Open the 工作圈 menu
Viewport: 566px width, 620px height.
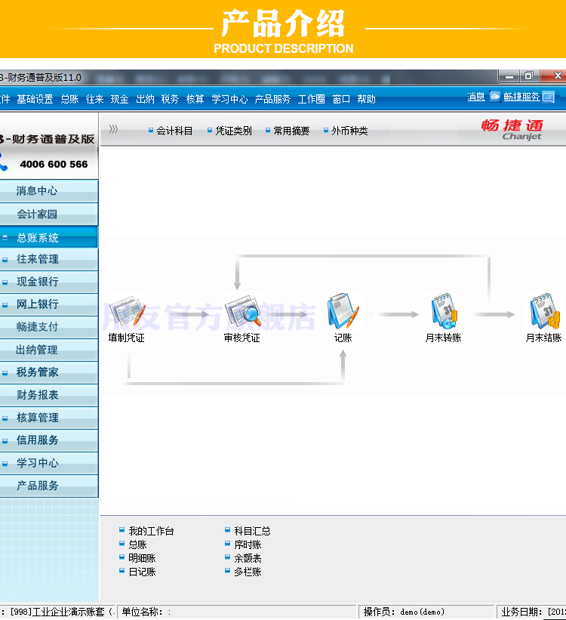(311, 99)
